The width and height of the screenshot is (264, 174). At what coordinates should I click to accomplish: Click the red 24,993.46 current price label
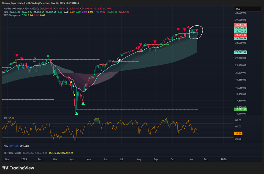241,35
